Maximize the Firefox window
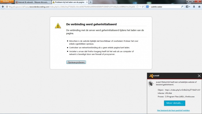 pos(192,1)
